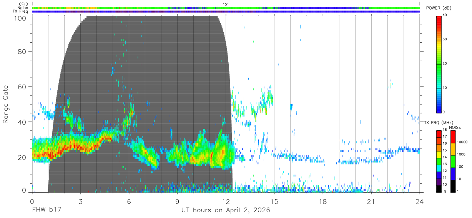
Task: Click the x-axis tick label 18
Action: tap(322, 201)
